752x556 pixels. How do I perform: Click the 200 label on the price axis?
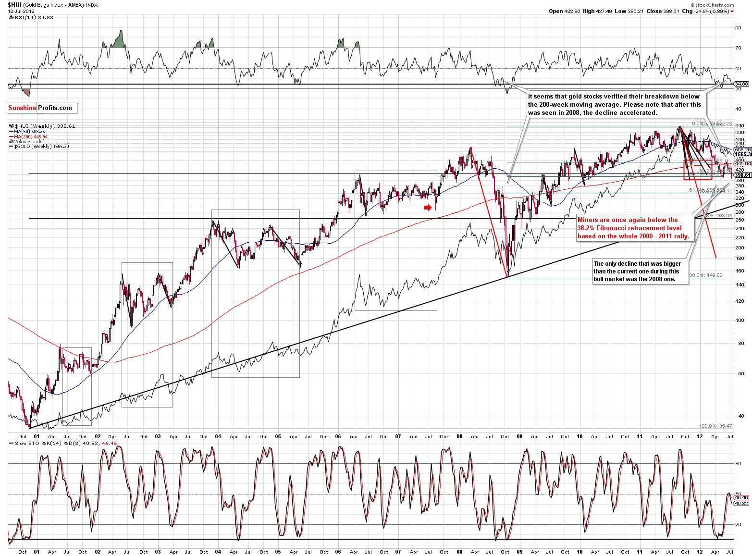point(740,247)
